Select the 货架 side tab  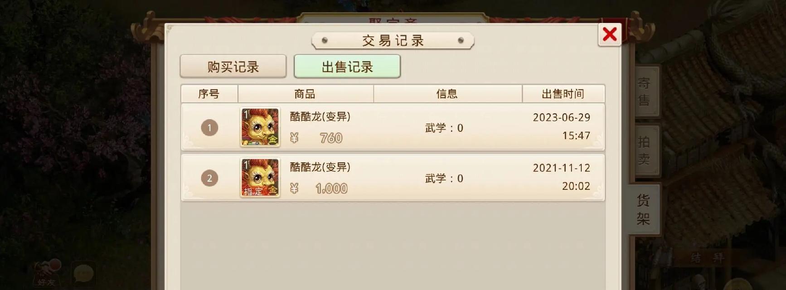click(643, 209)
